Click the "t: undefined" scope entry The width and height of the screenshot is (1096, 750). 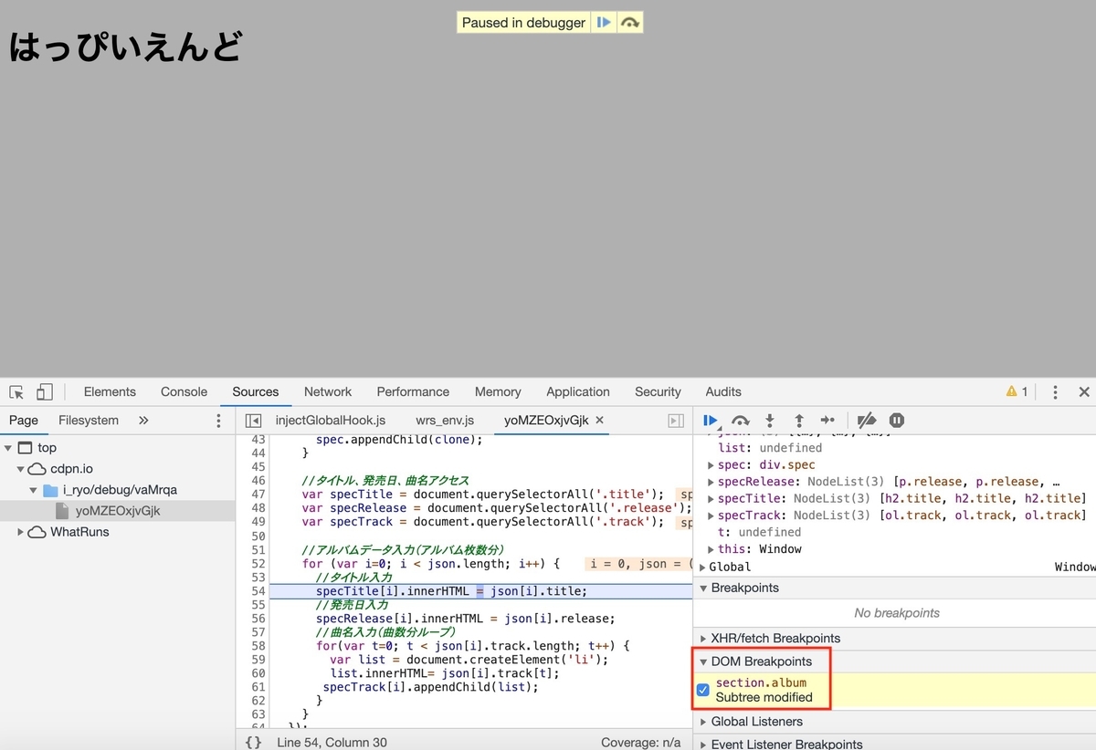[x=759, y=532]
